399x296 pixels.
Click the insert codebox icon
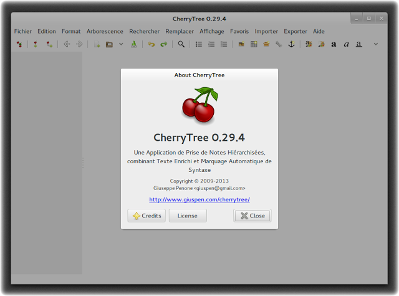pyautogui.click(x=266, y=44)
